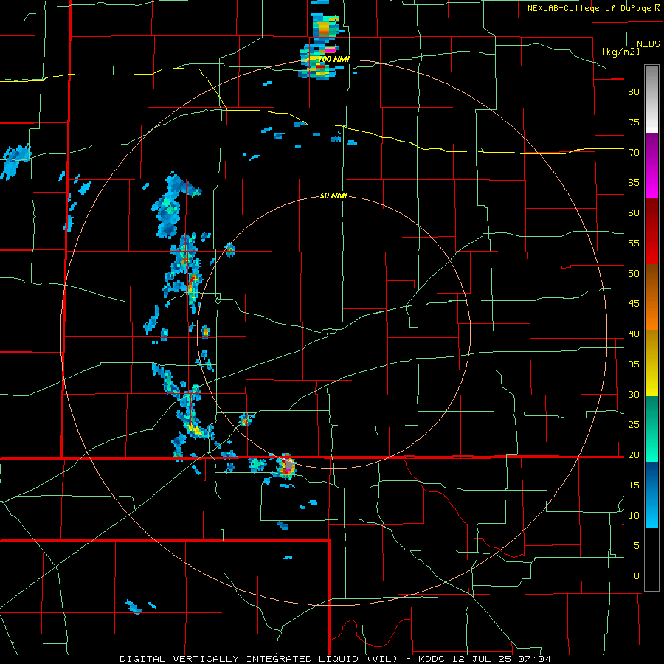Select the orange-brown segment of color scale
The image size is (664, 664).
coord(651,297)
